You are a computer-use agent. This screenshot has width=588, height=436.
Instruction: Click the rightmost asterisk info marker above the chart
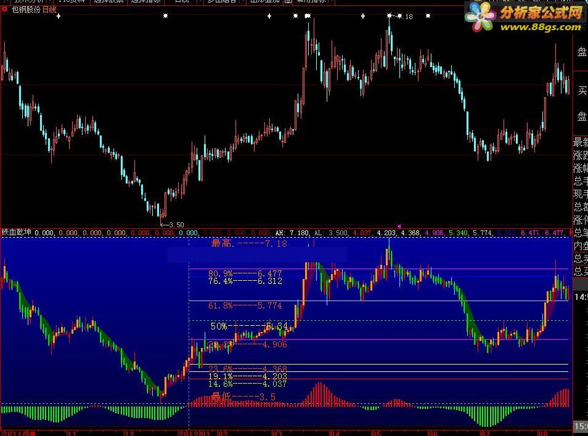click(428, 16)
